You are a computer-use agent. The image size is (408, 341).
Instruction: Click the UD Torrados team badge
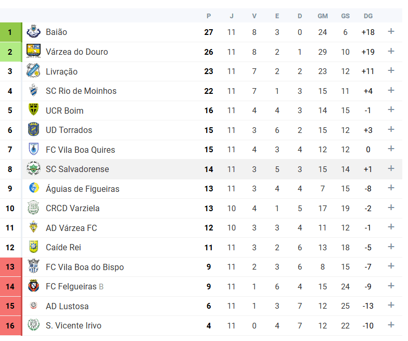click(33, 130)
